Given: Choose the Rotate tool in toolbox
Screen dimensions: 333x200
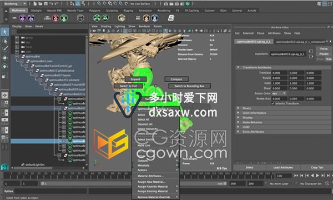Looking at the screenshot, I should [x=4, y=67].
